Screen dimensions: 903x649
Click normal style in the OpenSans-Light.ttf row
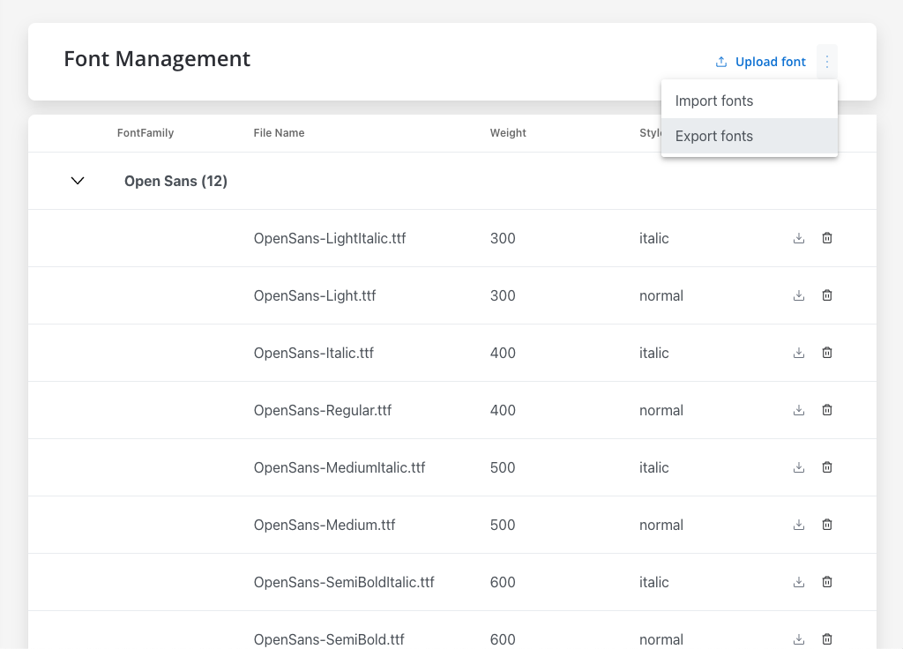[x=661, y=295]
